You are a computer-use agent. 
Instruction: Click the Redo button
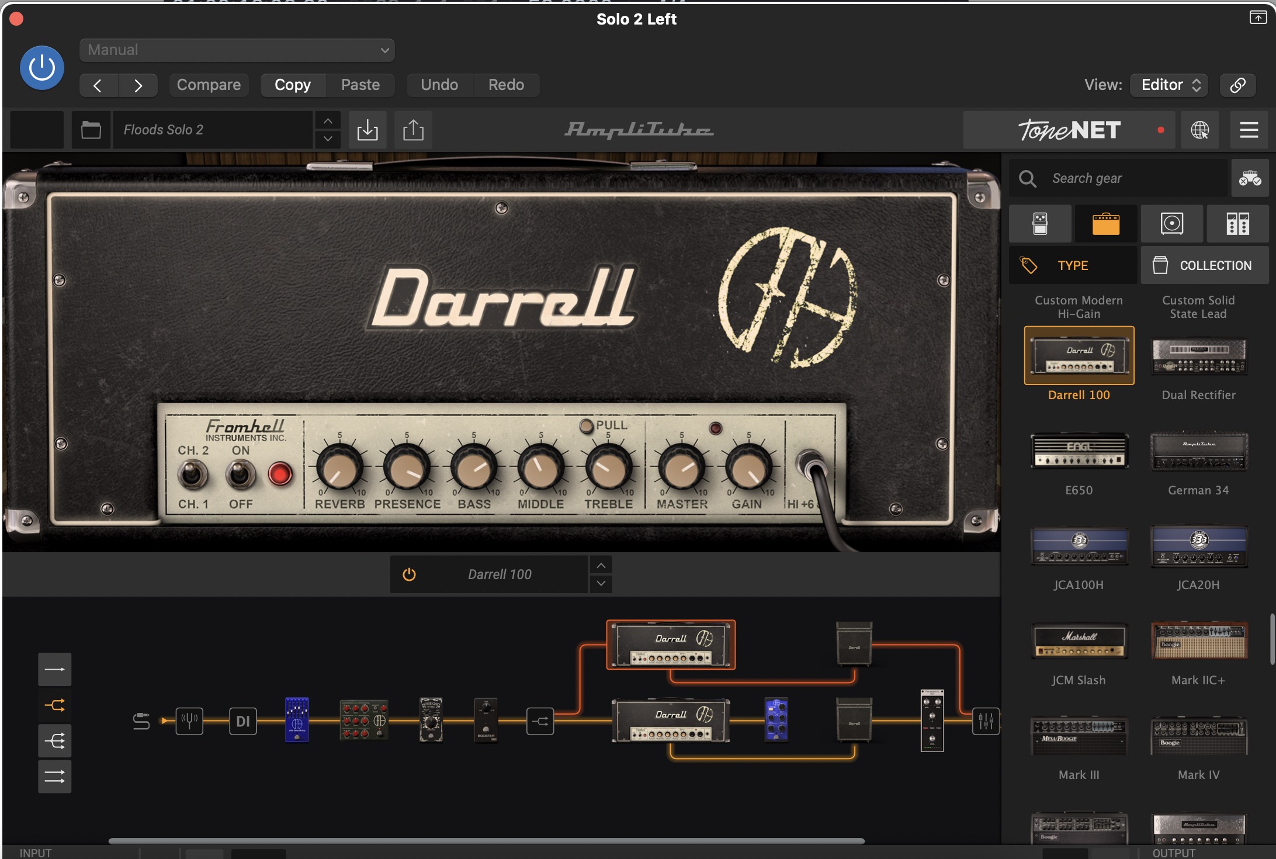506,85
